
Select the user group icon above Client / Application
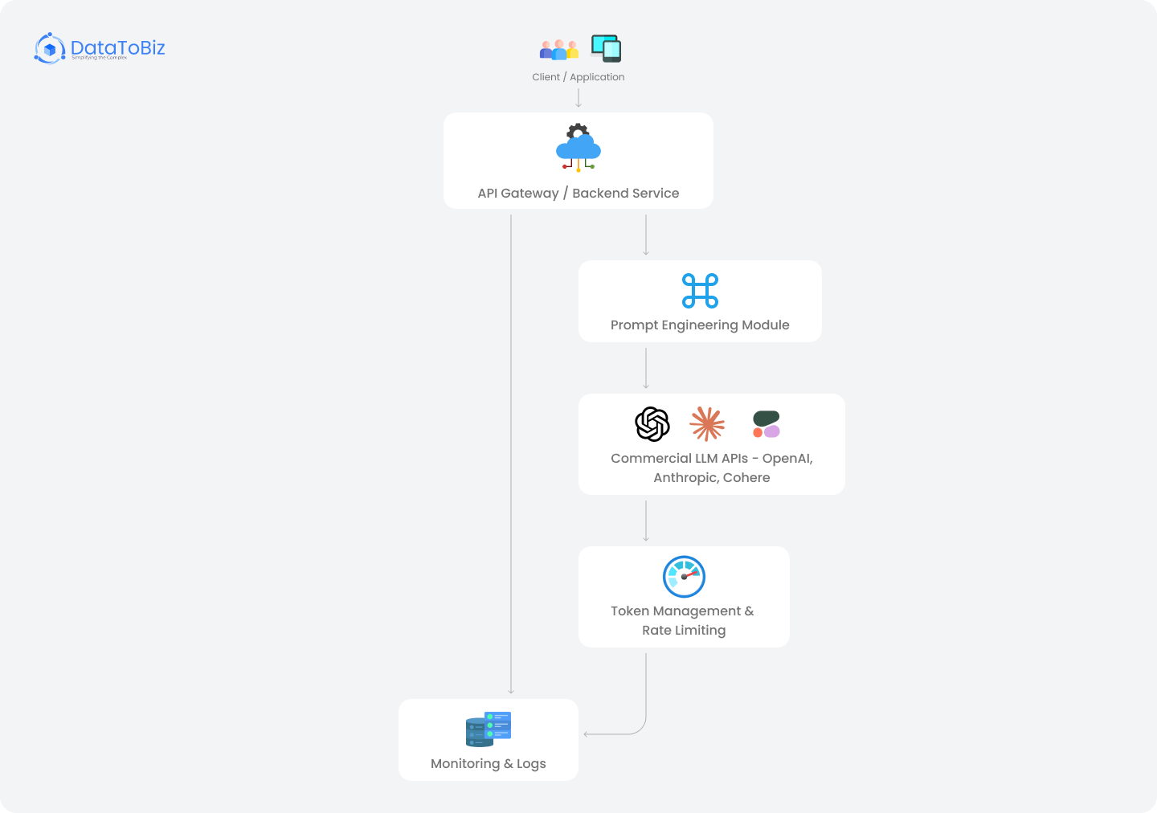pos(558,50)
